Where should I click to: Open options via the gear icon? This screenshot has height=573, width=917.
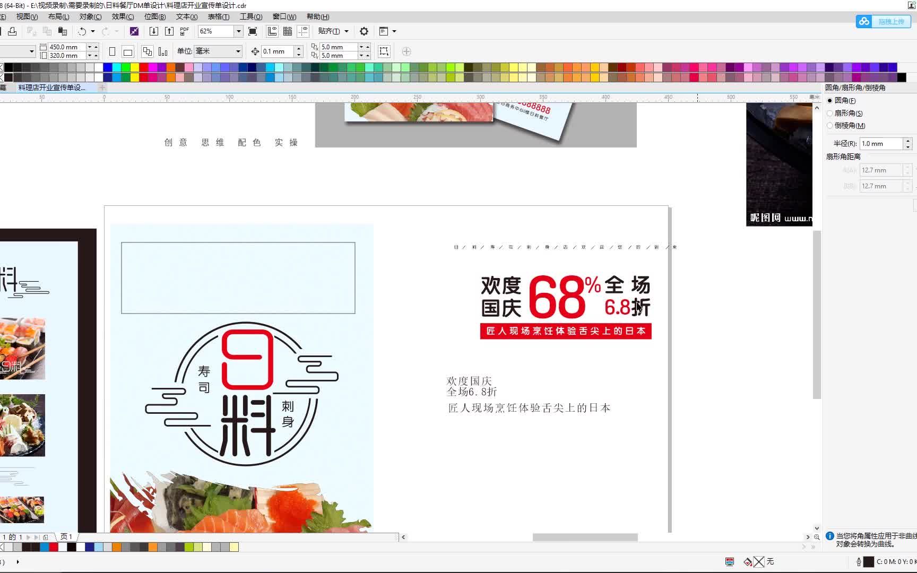[364, 31]
